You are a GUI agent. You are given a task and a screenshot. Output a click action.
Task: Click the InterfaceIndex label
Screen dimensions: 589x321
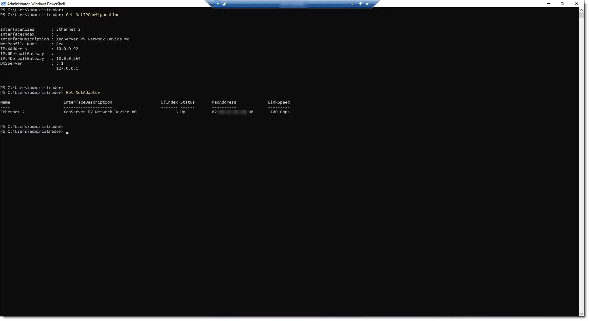[x=17, y=34]
